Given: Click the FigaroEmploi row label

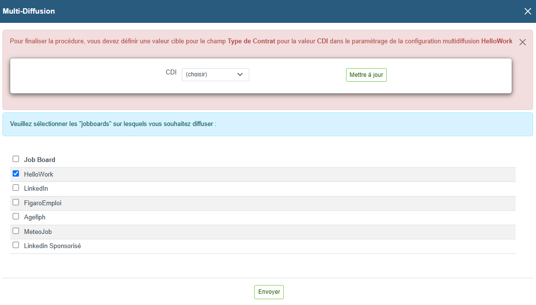Looking at the screenshot, I should pos(43,203).
